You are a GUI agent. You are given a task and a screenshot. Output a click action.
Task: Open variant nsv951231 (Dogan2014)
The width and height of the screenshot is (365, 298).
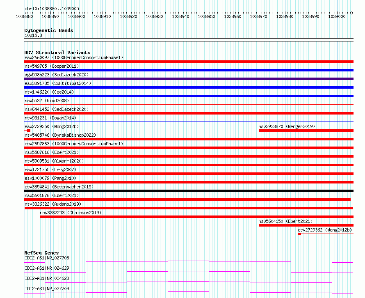pyautogui.click(x=50, y=118)
